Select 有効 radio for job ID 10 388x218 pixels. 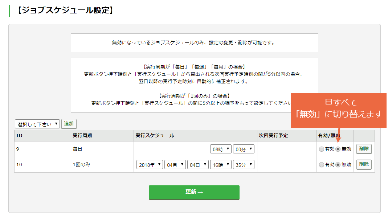click(x=322, y=165)
